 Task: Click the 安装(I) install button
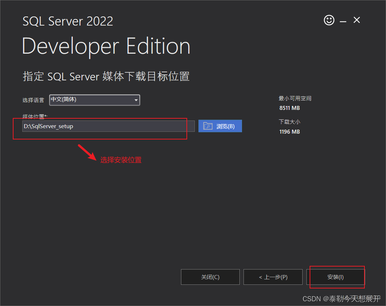tap(335, 277)
